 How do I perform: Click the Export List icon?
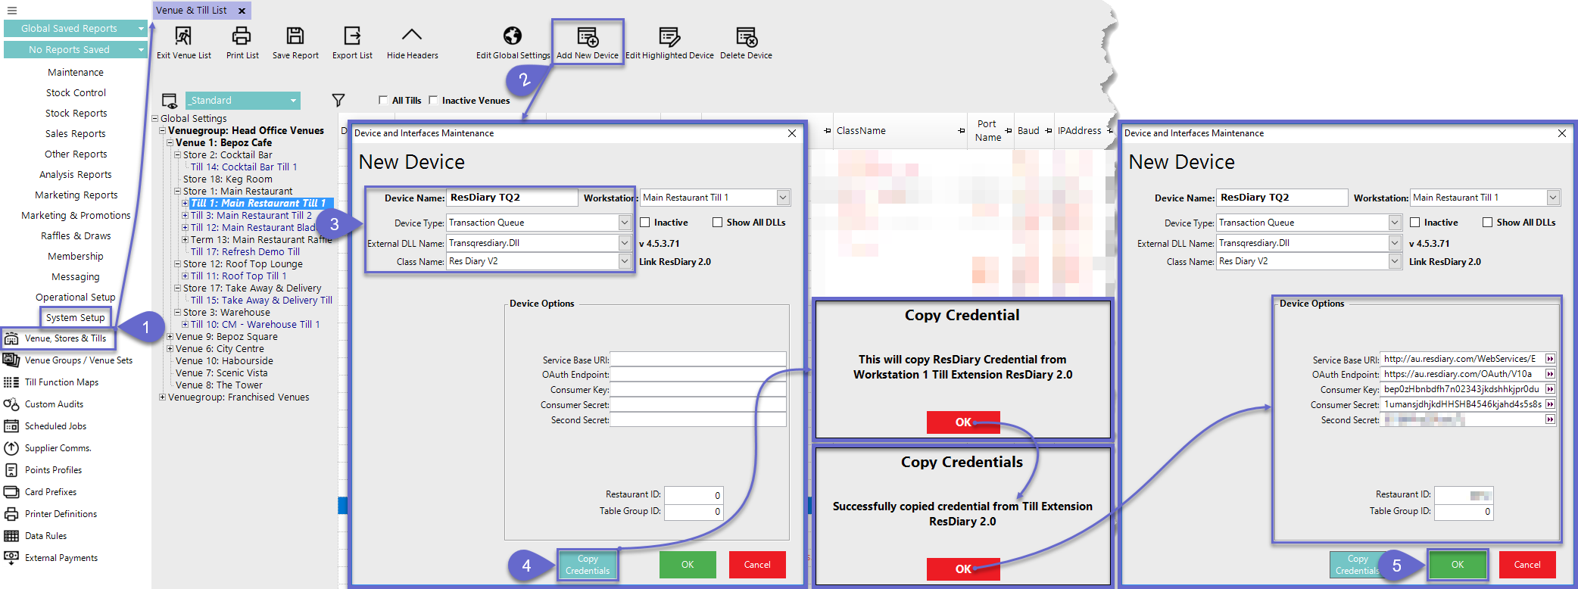pos(352,36)
